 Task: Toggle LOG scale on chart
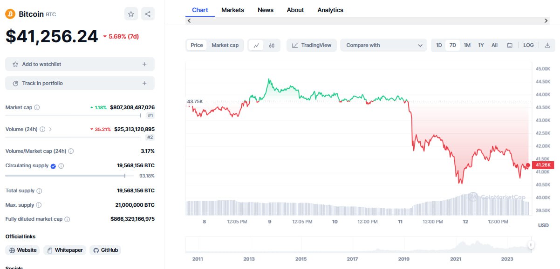coord(528,45)
